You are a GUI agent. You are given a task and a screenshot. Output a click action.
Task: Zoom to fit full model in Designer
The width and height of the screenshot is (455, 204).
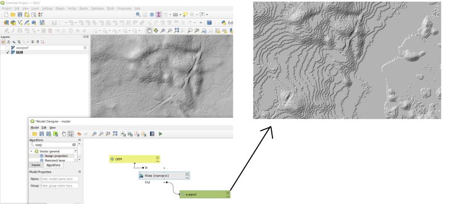point(115,134)
